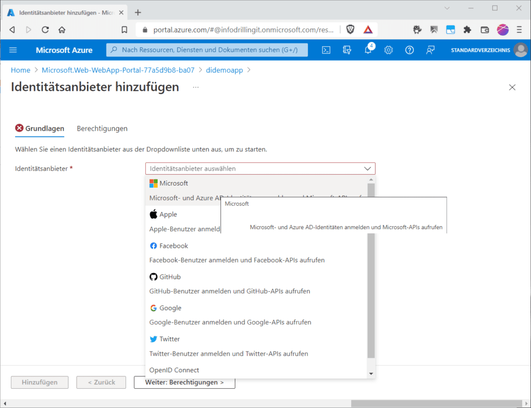The height and width of the screenshot is (408, 531).
Task: Bookmark this page with the bookmark icon
Action: coord(124,30)
